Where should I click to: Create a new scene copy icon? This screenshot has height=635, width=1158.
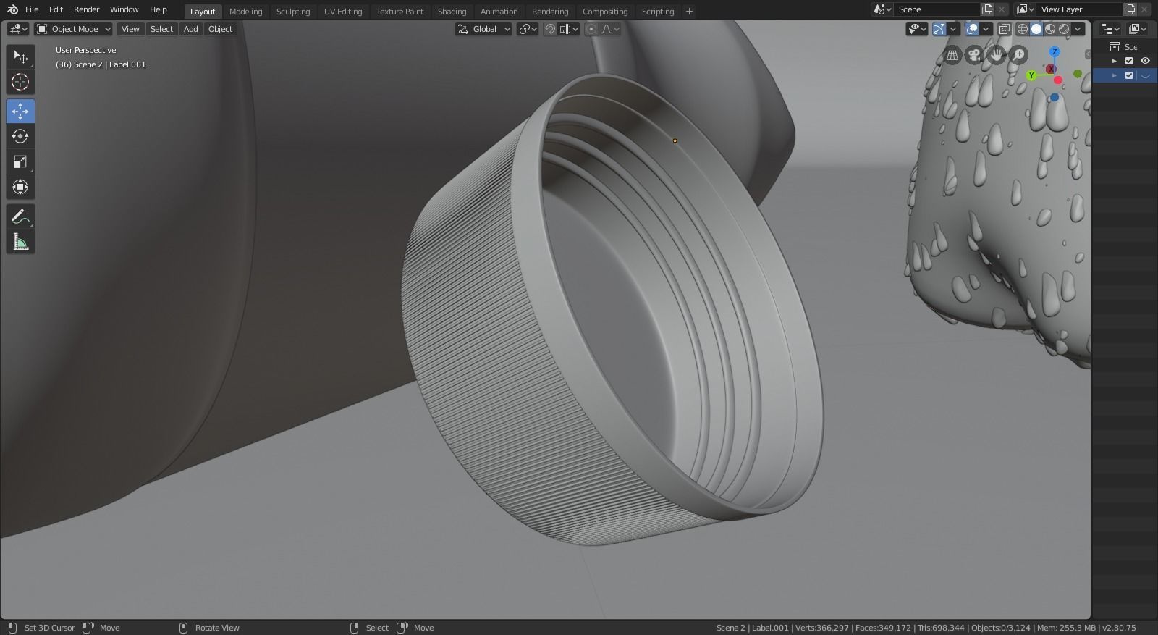[987, 9]
